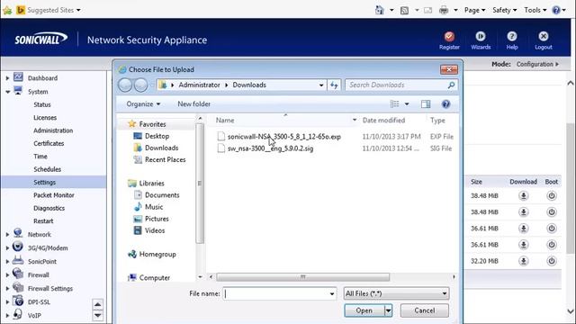Expand the Firewall Settings menu node
The height and width of the screenshot is (324, 576).
tap(7, 289)
